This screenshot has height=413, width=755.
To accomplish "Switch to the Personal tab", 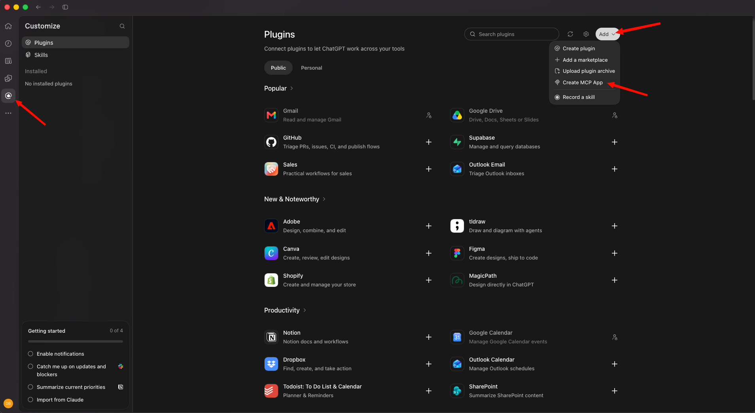I will pyautogui.click(x=312, y=68).
